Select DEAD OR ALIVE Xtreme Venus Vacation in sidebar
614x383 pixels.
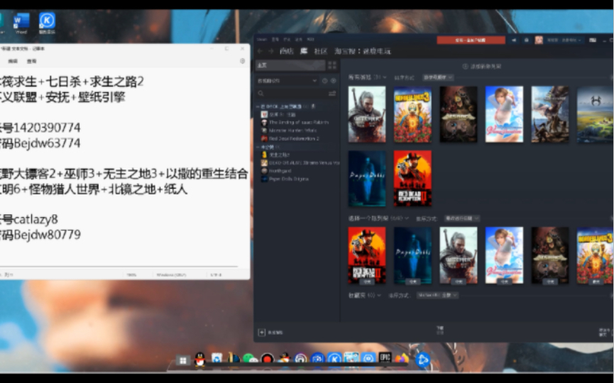[x=300, y=162]
